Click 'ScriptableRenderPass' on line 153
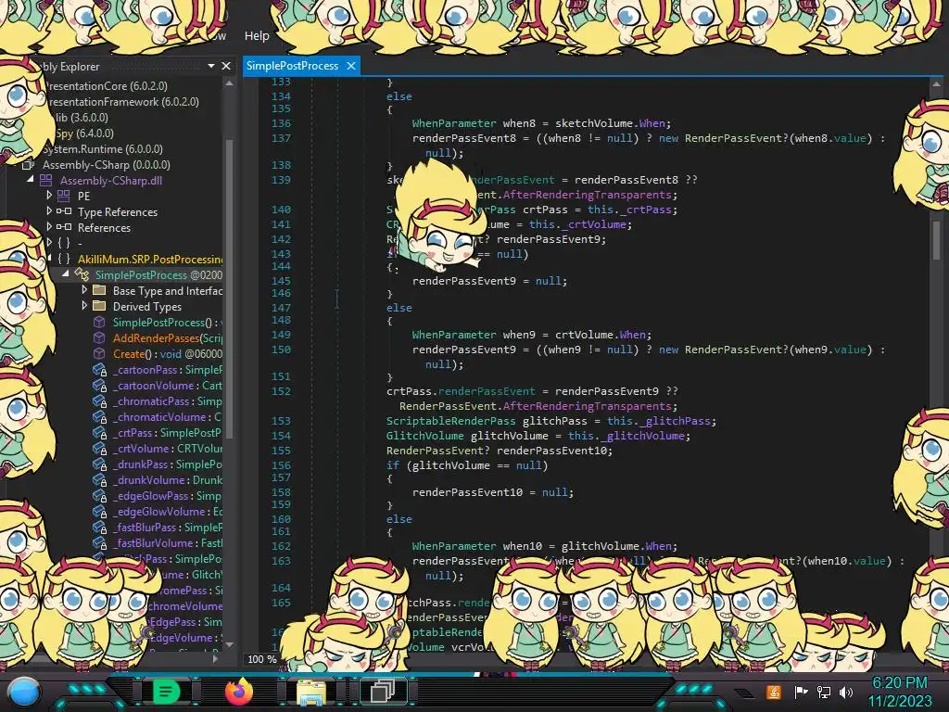This screenshot has width=949, height=712. pyautogui.click(x=451, y=421)
